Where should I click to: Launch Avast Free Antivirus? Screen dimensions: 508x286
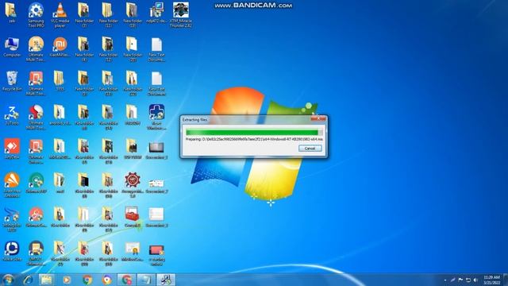pos(12,185)
